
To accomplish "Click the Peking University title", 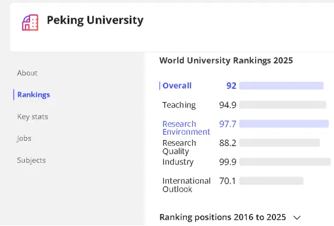I will point(95,20).
